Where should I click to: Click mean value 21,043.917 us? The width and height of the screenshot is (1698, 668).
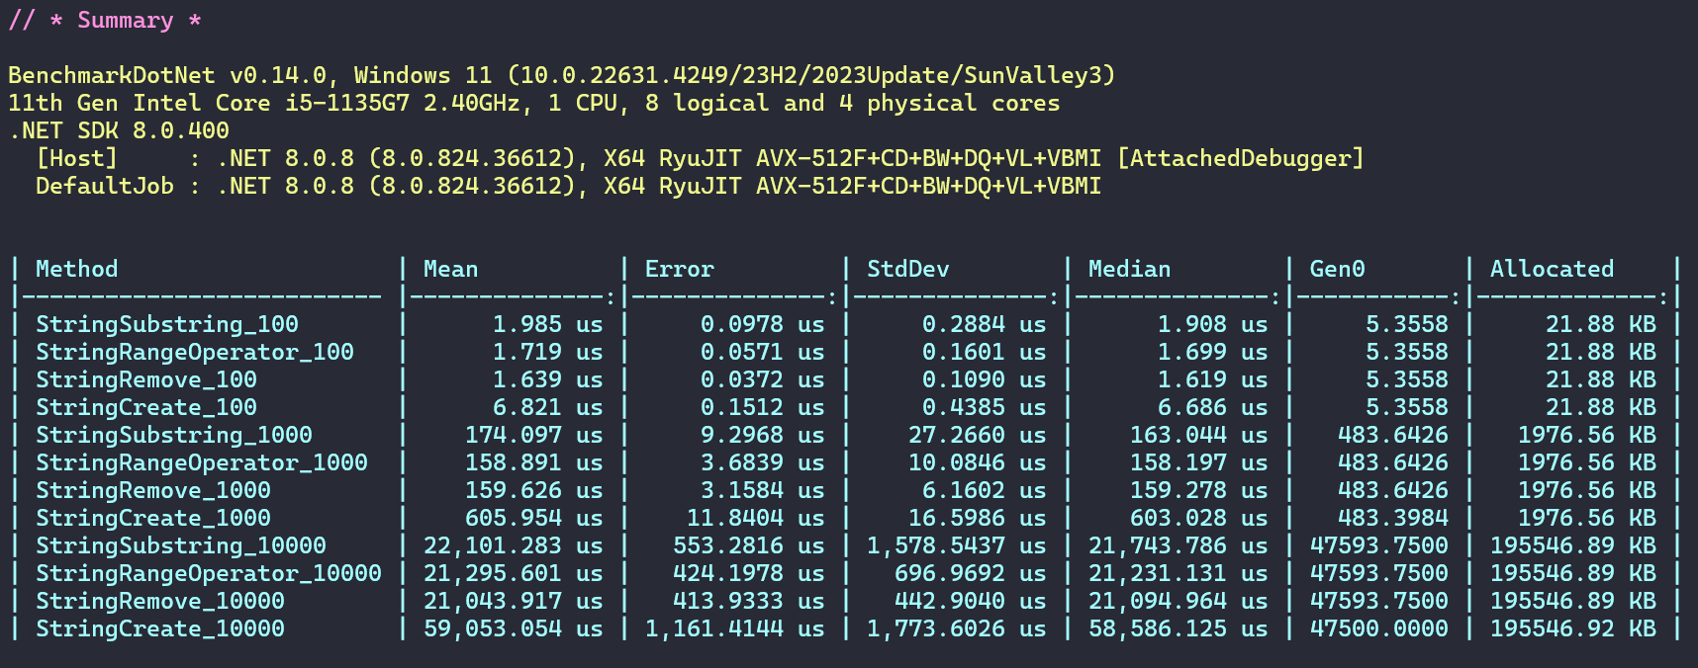click(514, 601)
